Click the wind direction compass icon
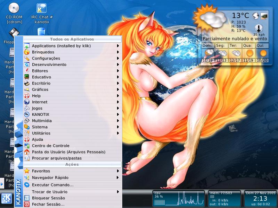Viewport: 278px width, 208px height. 259,28
